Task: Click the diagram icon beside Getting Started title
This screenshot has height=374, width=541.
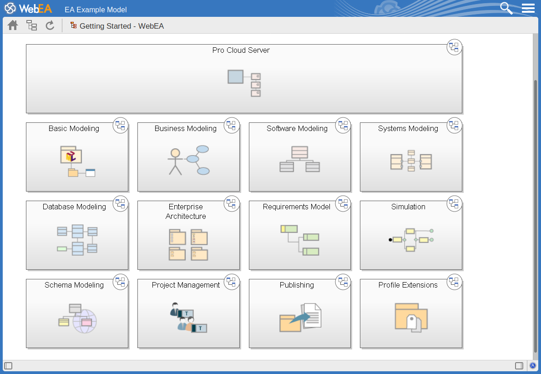Action: tap(73, 25)
